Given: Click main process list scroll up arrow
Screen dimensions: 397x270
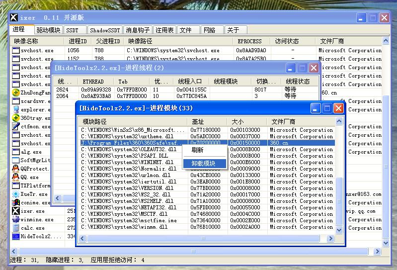Looking at the screenshot, I should 386,41.
